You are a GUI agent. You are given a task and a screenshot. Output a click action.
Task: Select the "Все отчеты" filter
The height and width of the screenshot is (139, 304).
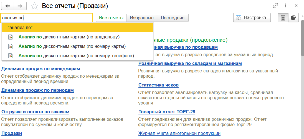tap(111, 18)
